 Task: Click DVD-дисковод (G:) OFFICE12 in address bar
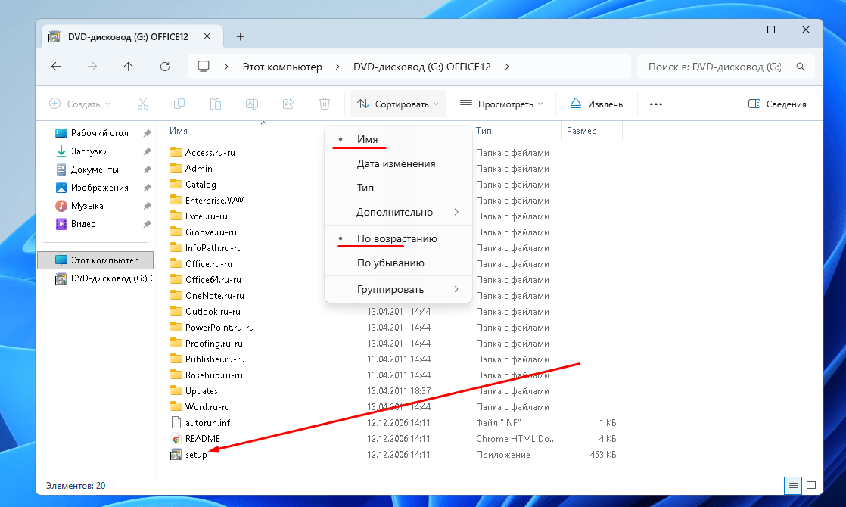422,67
